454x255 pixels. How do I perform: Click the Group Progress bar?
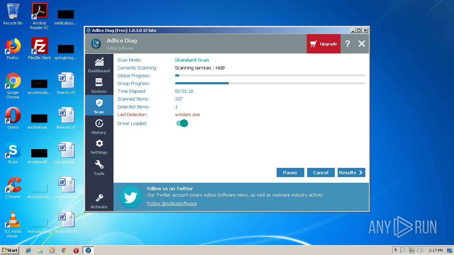point(270,83)
